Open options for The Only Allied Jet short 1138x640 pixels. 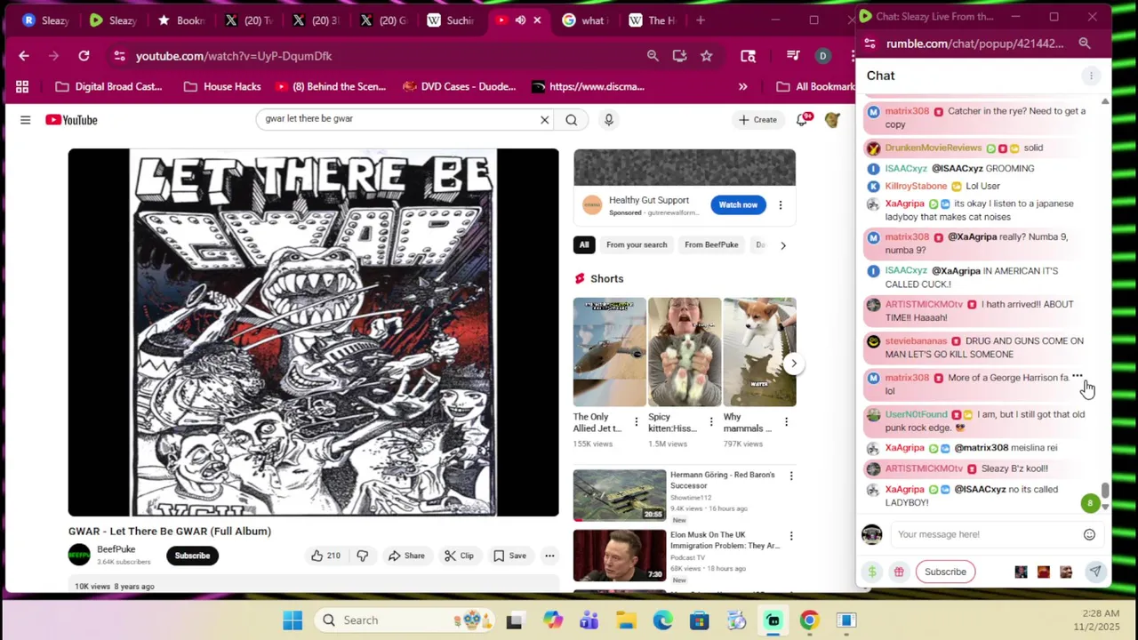click(636, 421)
